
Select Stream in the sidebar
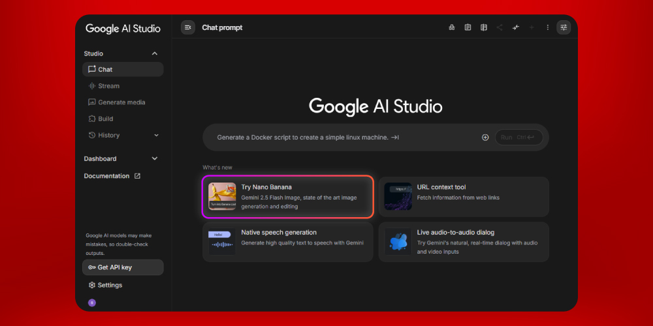point(108,86)
